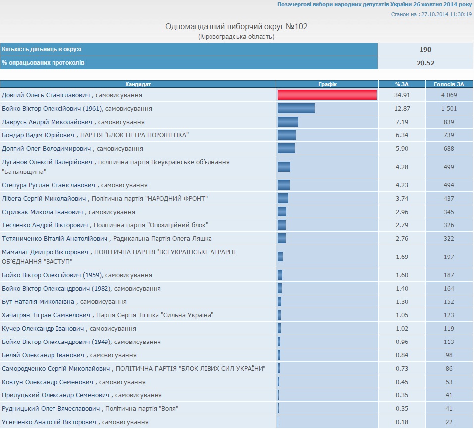The height and width of the screenshot is (429, 474).
Task: Click the 20.52 processed protocols value
Action: coord(425,63)
